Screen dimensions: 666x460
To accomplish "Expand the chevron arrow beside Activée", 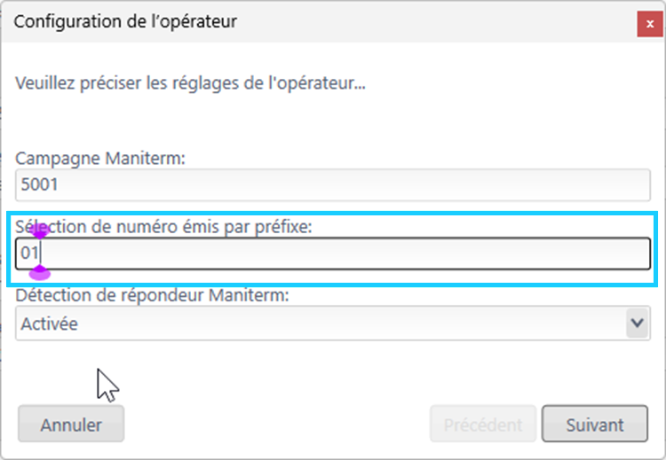I will 637,323.
